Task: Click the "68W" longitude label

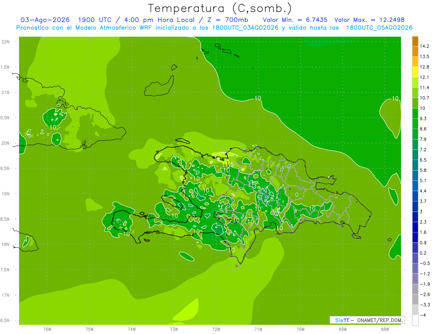Action: [385, 329]
